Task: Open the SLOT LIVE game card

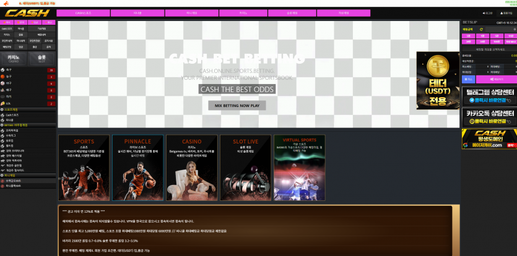Action: 245,168
